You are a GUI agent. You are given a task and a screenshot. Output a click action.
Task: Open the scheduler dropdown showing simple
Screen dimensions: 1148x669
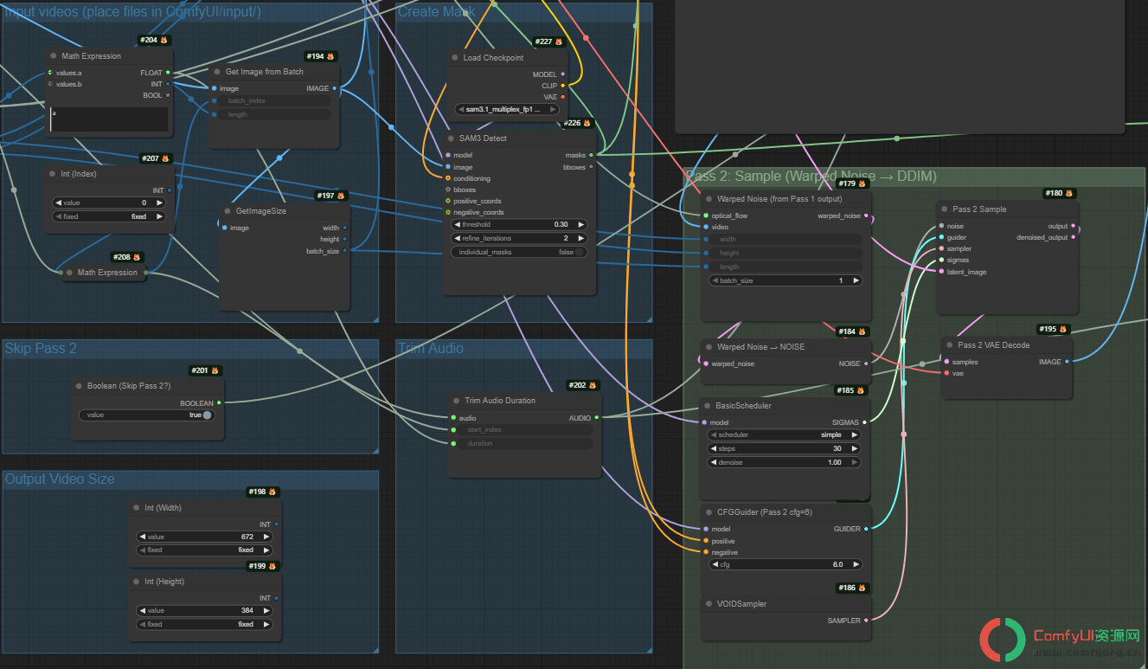pyautogui.click(x=784, y=435)
